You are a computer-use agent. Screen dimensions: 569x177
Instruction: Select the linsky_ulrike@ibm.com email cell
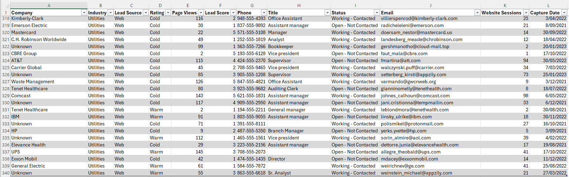[x=430, y=117]
